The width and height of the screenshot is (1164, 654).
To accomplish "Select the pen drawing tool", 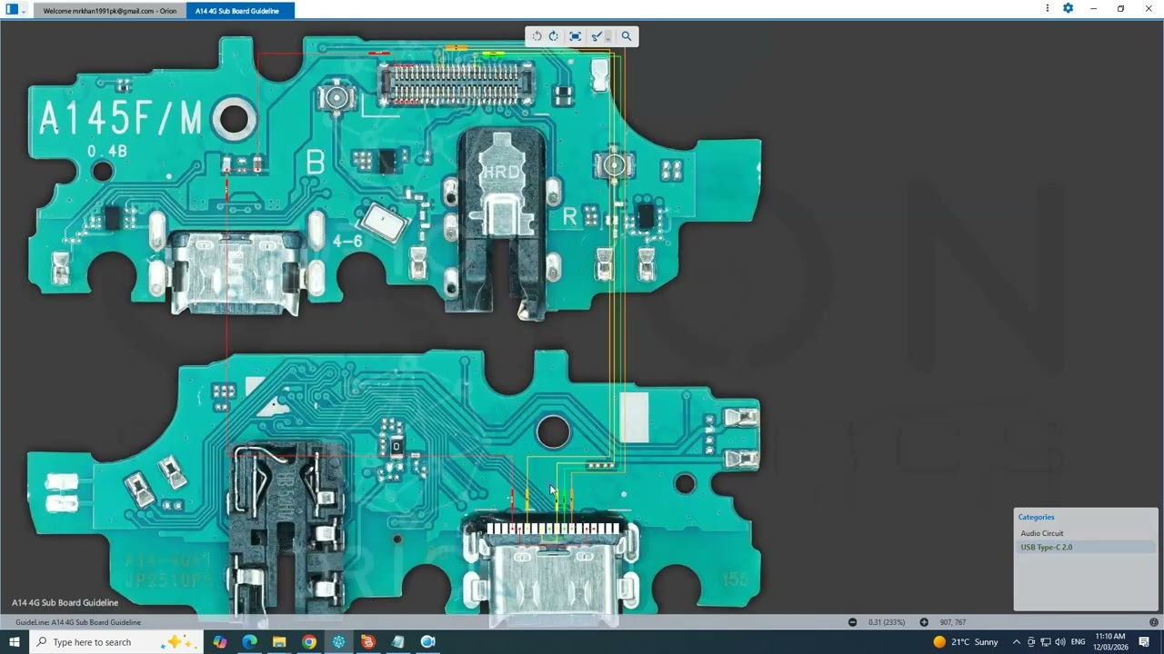I will coord(596,36).
